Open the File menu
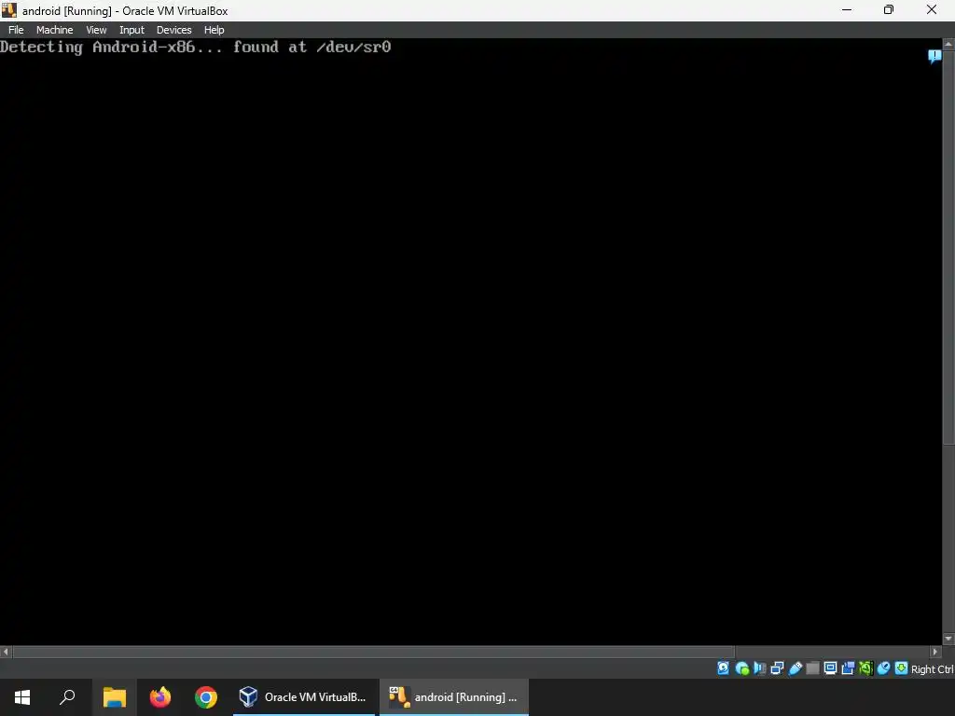Image resolution: width=955 pixels, height=716 pixels. (16, 30)
